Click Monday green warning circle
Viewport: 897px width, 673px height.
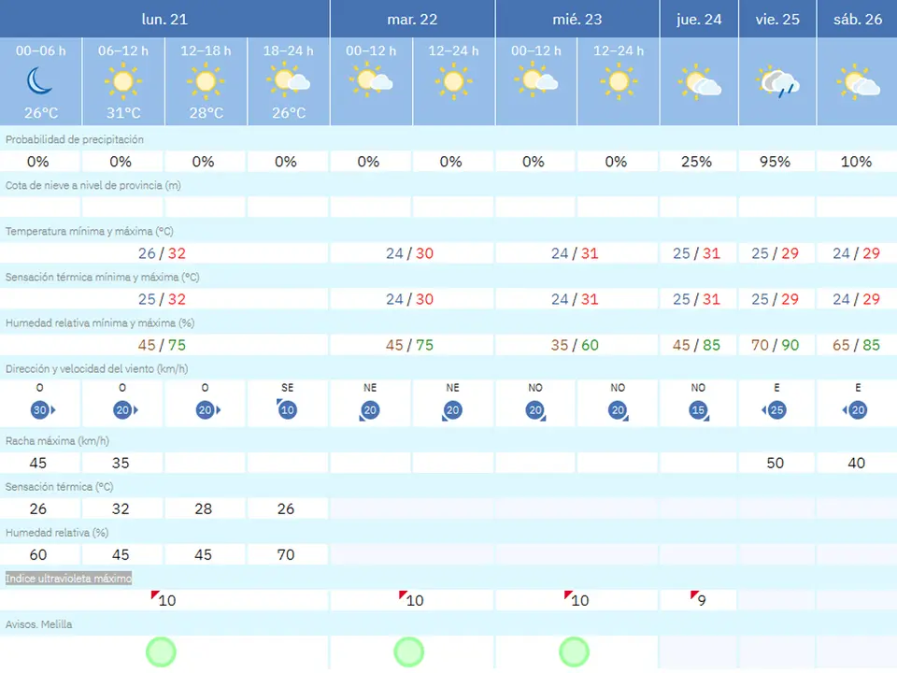(161, 652)
